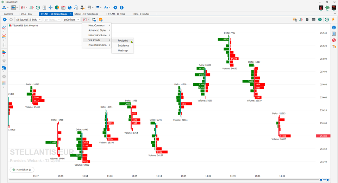Viewport: 338px width, 183px height.
Task: Click the info icon in right sidebar
Action: pos(334,28)
